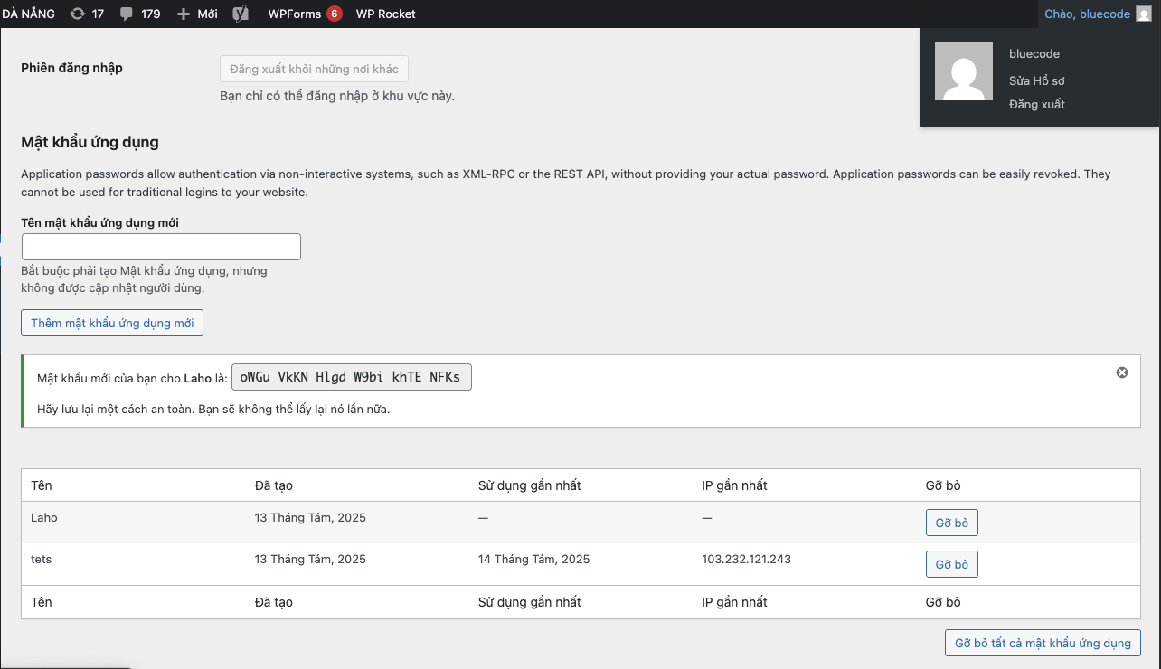Click IP address 103.232.121.243
The height and width of the screenshot is (669, 1161).
point(746,560)
